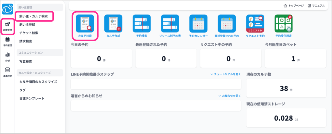Open 最近登録された予約 shortcut icon
332x134 pixels.
[x=227, y=24]
